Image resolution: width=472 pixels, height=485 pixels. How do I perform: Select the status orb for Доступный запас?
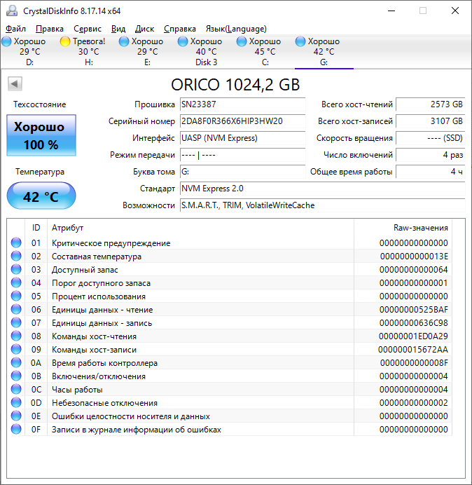coord(16,269)
